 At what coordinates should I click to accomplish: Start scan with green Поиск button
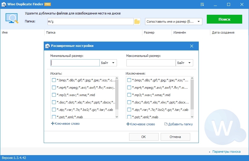point(224,19)
